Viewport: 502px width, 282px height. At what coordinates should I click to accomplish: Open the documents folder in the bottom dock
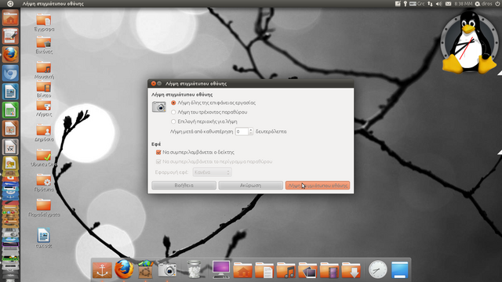(264, 270)
